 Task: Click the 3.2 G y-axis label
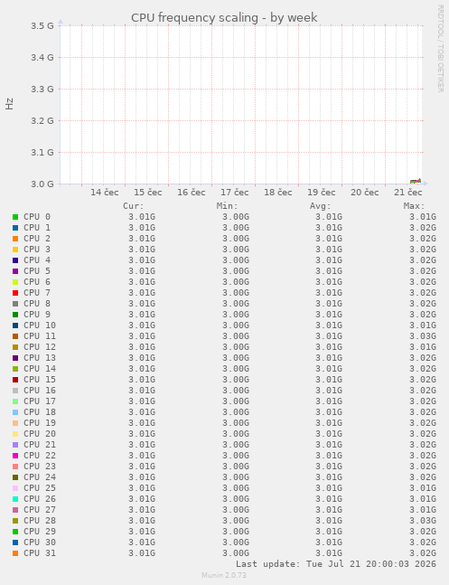(x=42, y=121)
